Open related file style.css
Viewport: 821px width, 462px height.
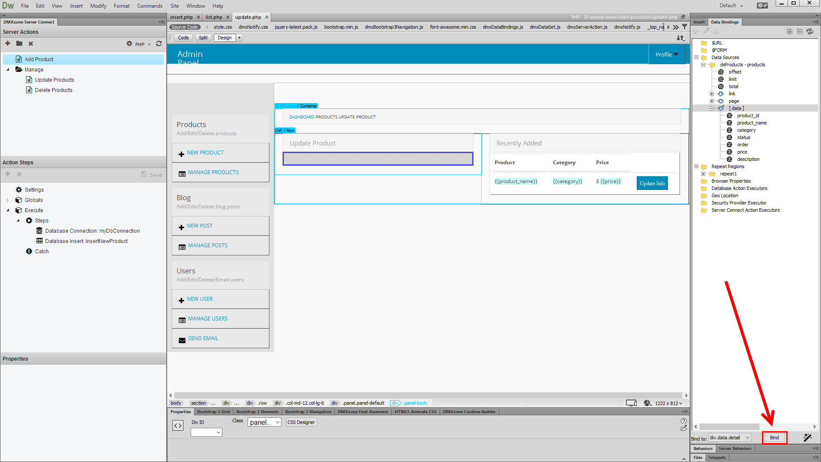[223, 27]
